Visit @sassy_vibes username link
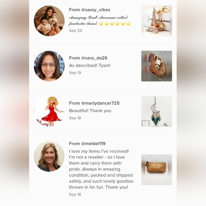 [96, 10]
